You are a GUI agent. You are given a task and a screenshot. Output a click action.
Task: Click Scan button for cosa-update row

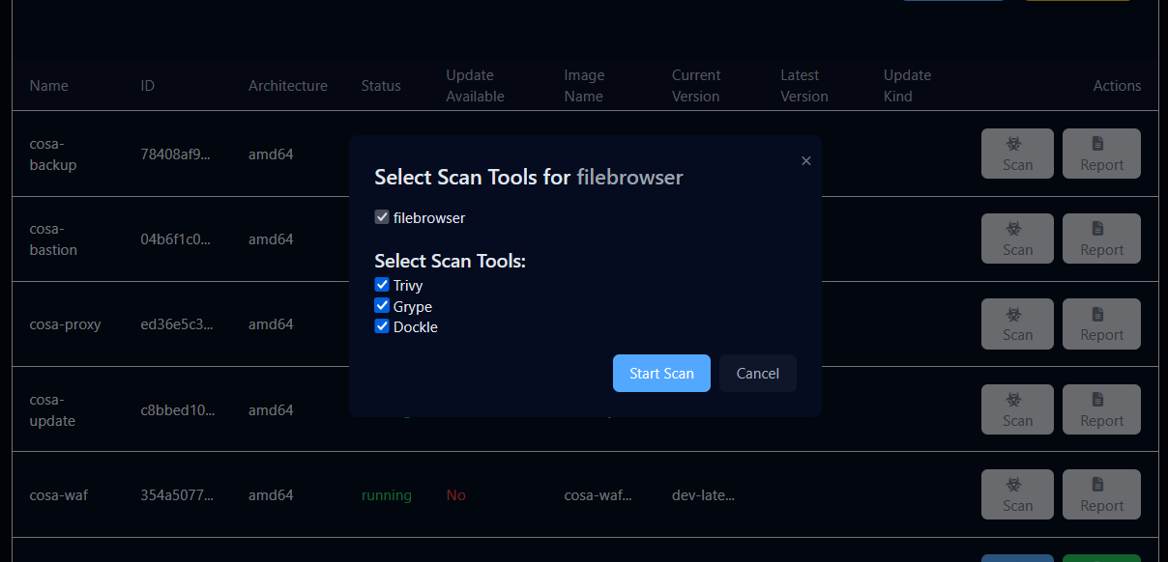[1017, 409]
